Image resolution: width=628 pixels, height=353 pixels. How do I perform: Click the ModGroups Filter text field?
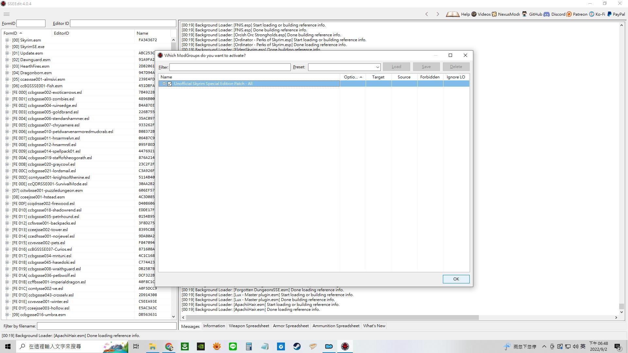(x=230, y=67)
